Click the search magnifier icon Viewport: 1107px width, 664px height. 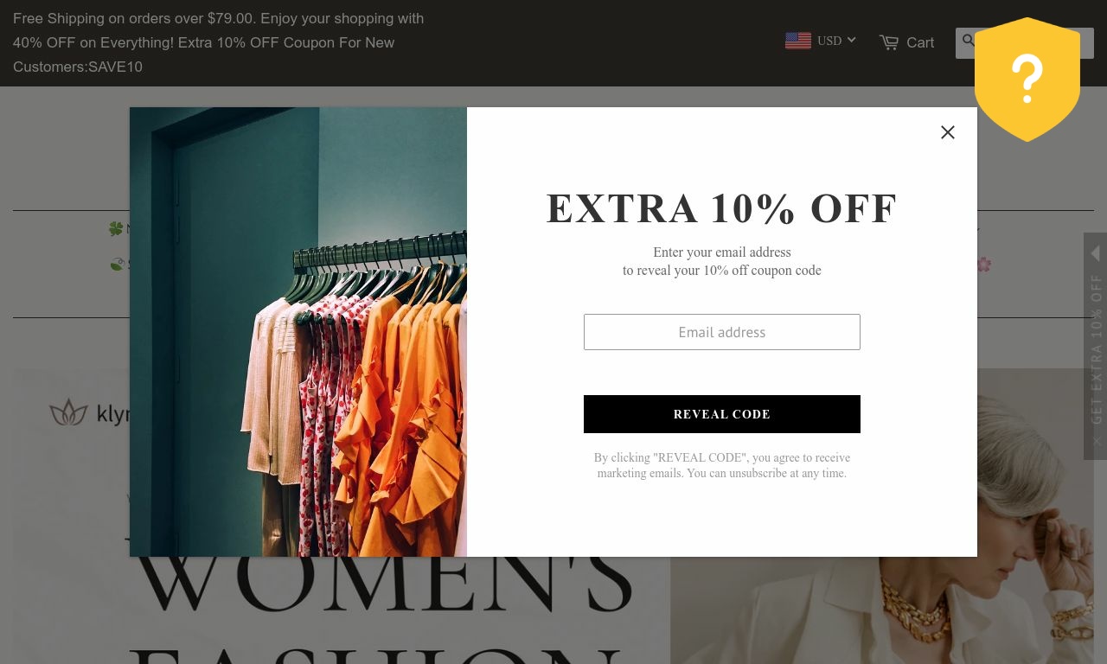969,41
